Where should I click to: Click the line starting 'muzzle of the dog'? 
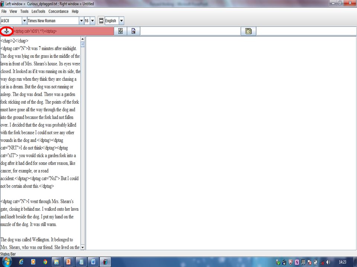[29, 224]
